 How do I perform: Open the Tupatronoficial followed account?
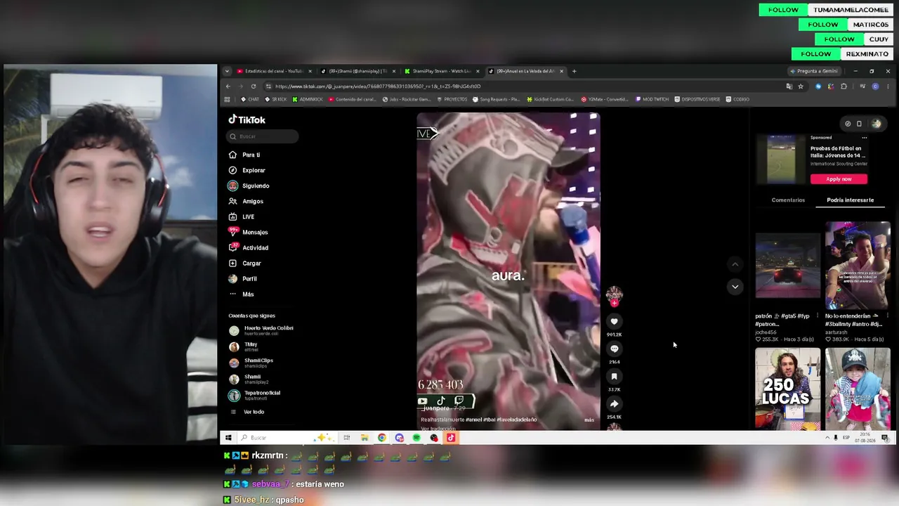click(255, 395)
